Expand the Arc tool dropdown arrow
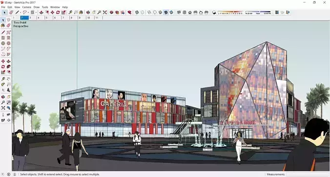Image resolution: width=330 pixels, height=177 pixels. click(x=28, y=12)
